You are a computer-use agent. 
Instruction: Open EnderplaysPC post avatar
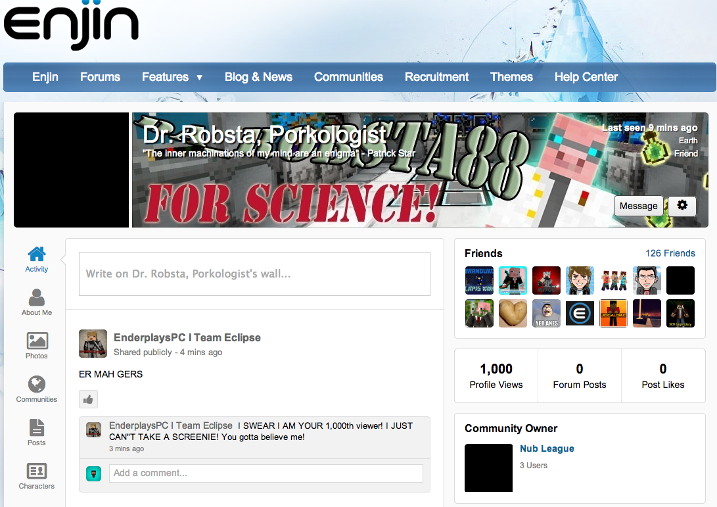click(x=93, y=344)
